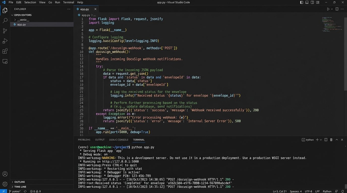Open the Run and Debug view
Screen dimensions: 347x193
pos(5,41)
